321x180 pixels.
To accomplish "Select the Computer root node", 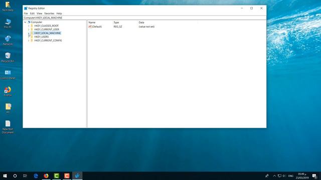I will coord(37,22).
